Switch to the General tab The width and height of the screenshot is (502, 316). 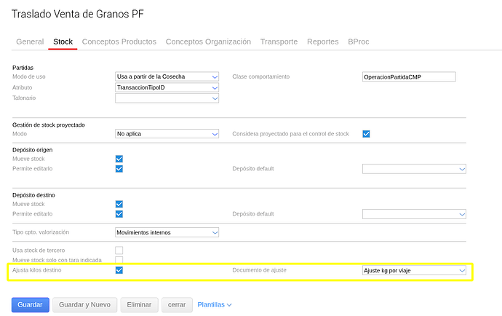(30, 42)
